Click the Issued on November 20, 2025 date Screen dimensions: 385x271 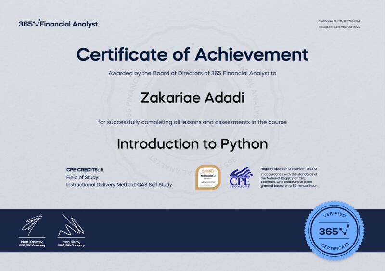point(339,27)
